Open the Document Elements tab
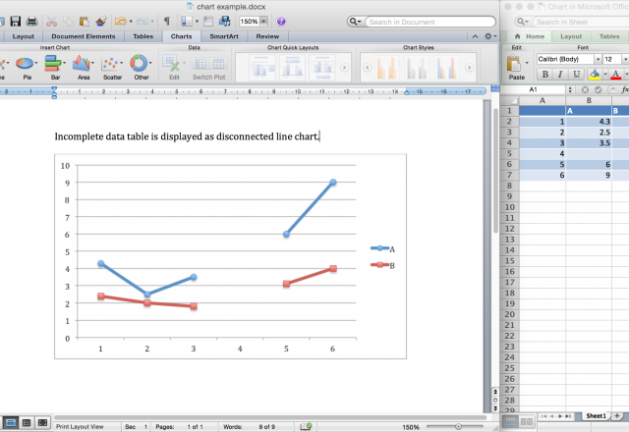Screen dimensions: 629x432 pos(82,36)
